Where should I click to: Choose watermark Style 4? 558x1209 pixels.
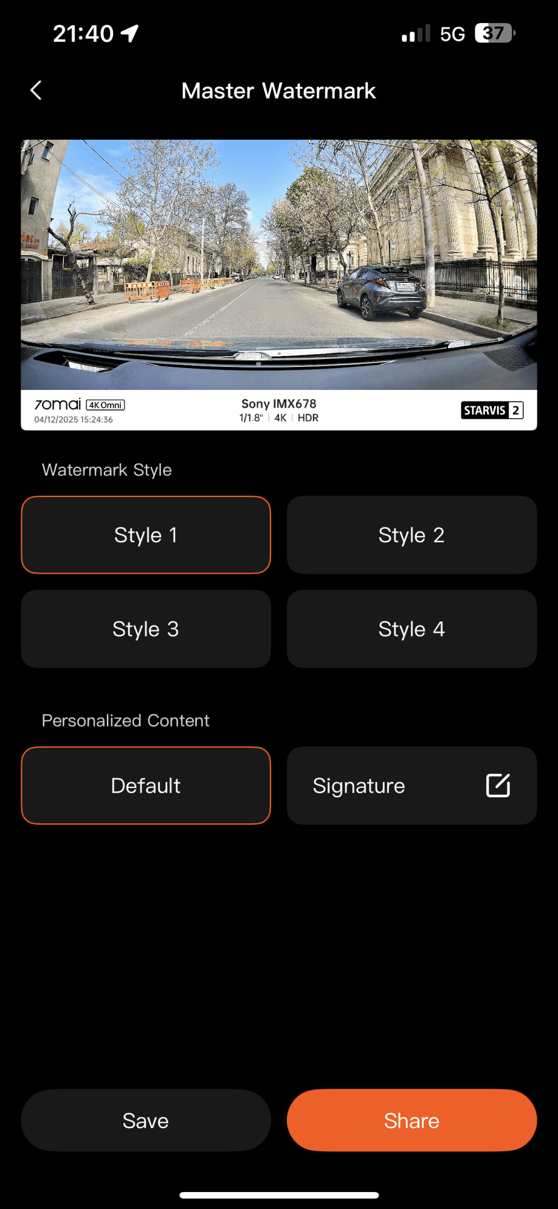(x=412, y=629)
